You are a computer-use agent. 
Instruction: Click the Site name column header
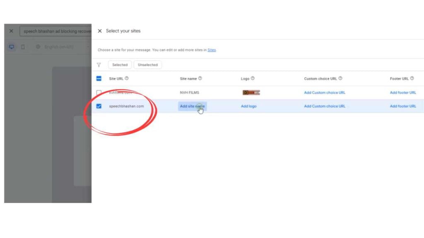click(188, 79)
